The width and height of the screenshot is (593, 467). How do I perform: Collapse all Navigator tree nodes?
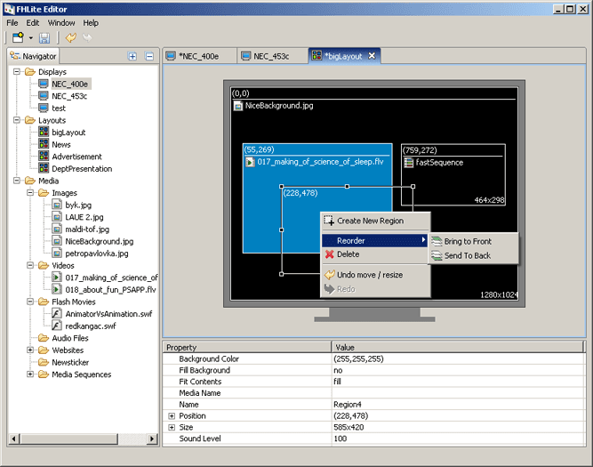point(148,56)
